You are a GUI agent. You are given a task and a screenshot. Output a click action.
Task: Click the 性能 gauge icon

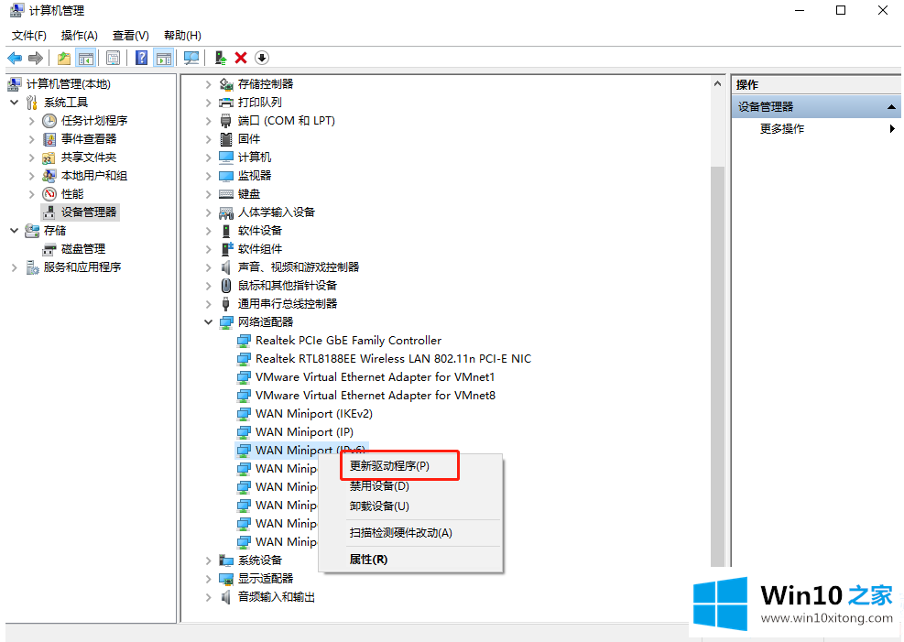49,194
